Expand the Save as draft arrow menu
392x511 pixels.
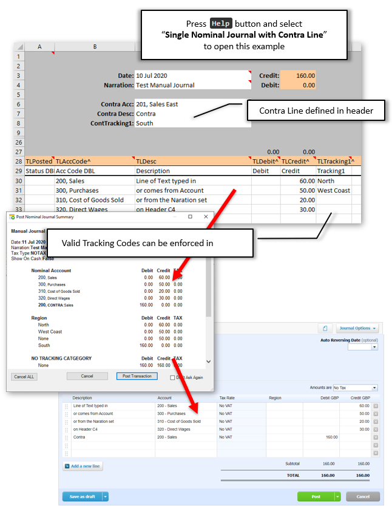[105, 496]
